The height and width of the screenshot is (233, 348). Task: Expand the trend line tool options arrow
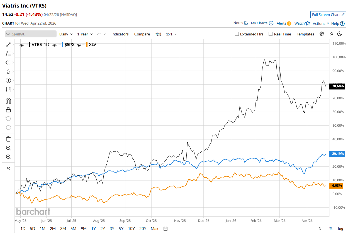click(13, 45)
